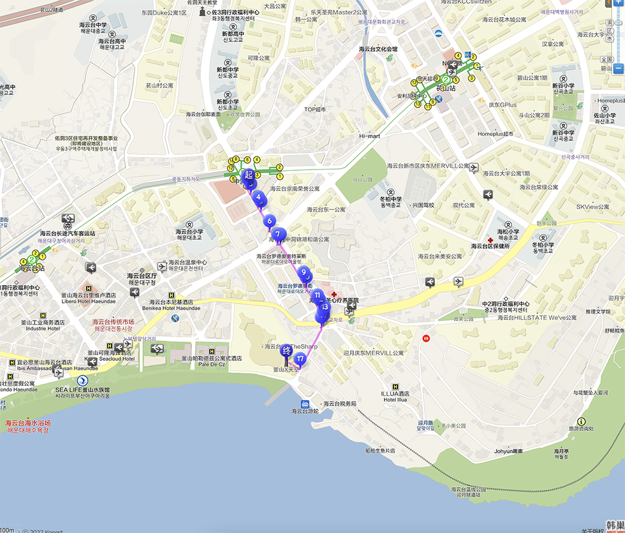Select route waypoint marker 4
Image resolution: width=625 pixels, height=533 pixels.
click(258, 197)
